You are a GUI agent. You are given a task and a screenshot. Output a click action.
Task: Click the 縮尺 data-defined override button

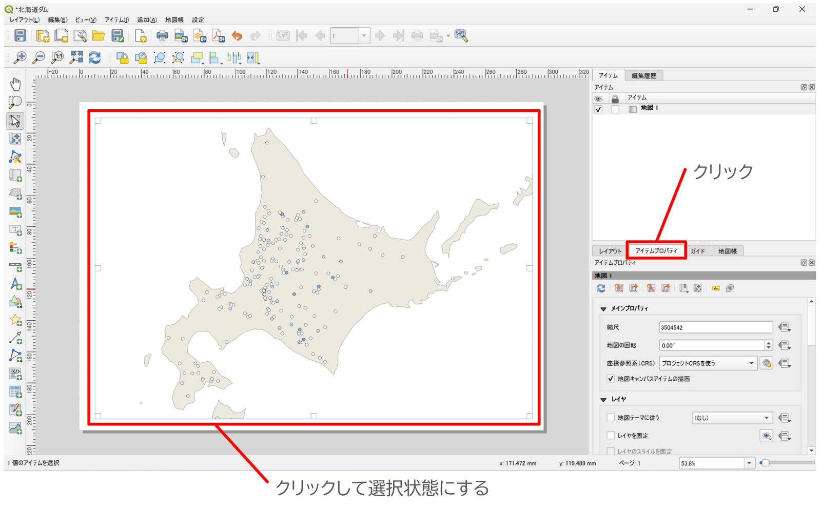(x=784, y=327)
